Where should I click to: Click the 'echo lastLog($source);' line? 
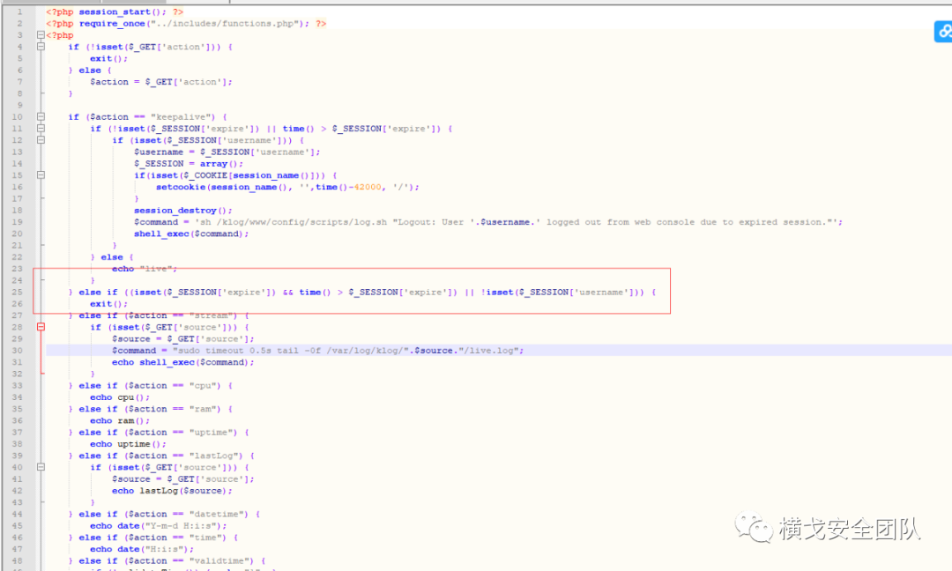(x=172, y=491)
